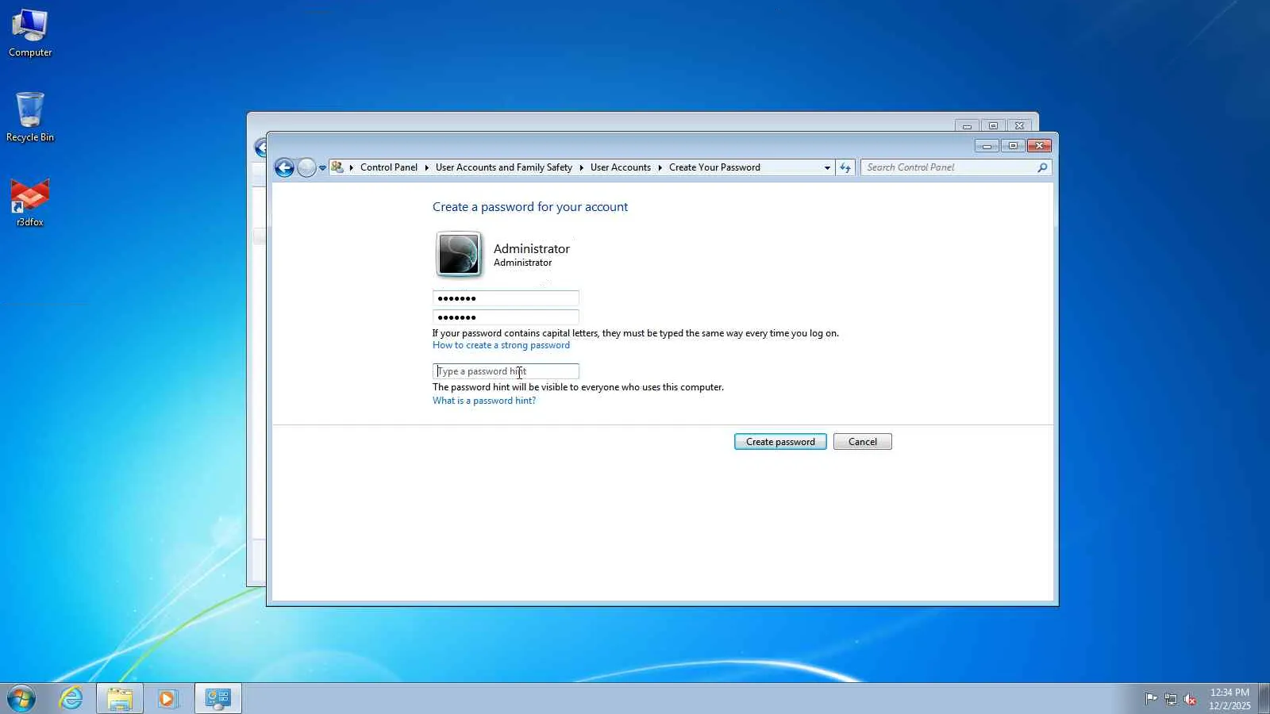The image size is (1270, 714).
Task: Launch Windows Media Player from taskbar
Action: coord(167,698)
